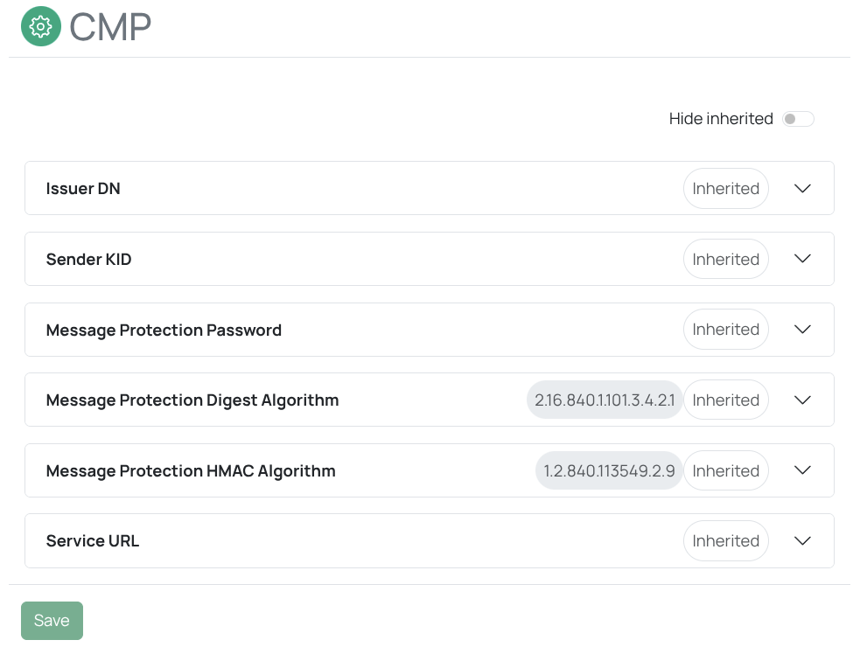This screenshot has height=654, width=860.
Task: Click the 2.16.840.1.101.3.4.2.1 digest OID badge
Action: pyautogui.click(x=605, y=400)
